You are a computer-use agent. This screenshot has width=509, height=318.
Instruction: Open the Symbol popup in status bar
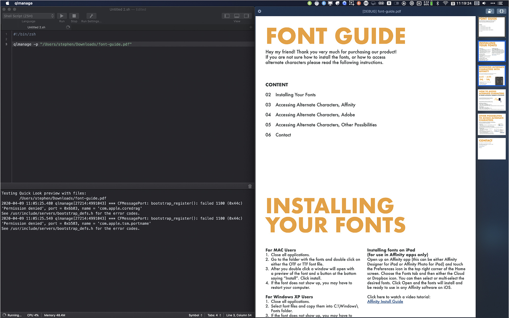[x=195, y=315]
